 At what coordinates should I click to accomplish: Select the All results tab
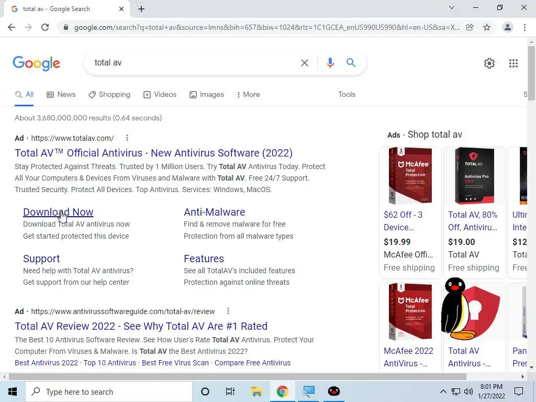[x=24, y=95]
